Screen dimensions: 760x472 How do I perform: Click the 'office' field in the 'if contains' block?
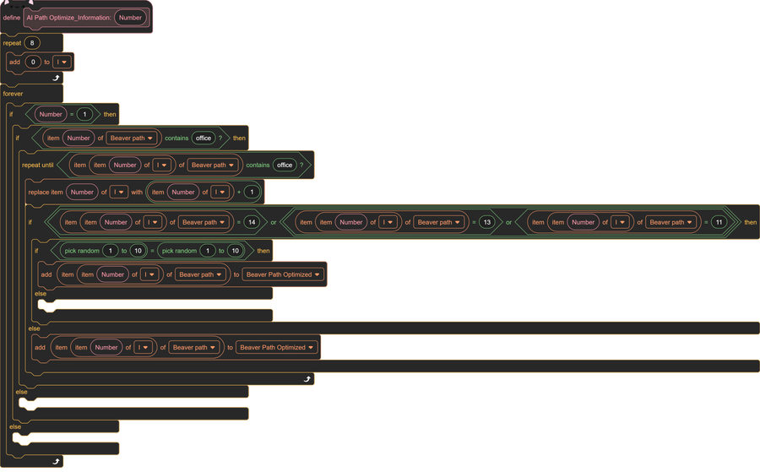(x=203, y=138)
